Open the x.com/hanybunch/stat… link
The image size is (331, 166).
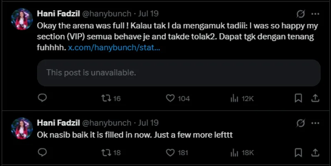coord(114,48)
